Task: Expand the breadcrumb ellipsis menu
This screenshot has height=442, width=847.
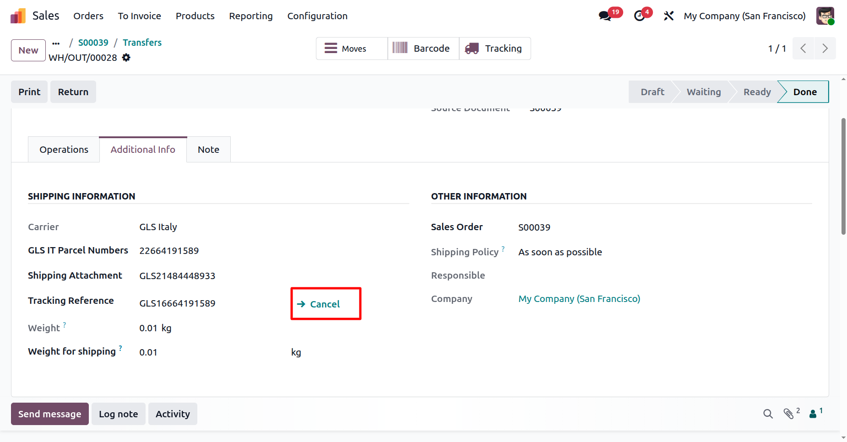Action: pos(56,43)
